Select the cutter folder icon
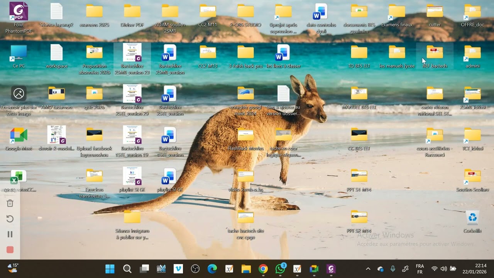Screen dimensions: 494x278 coord(435,15)
